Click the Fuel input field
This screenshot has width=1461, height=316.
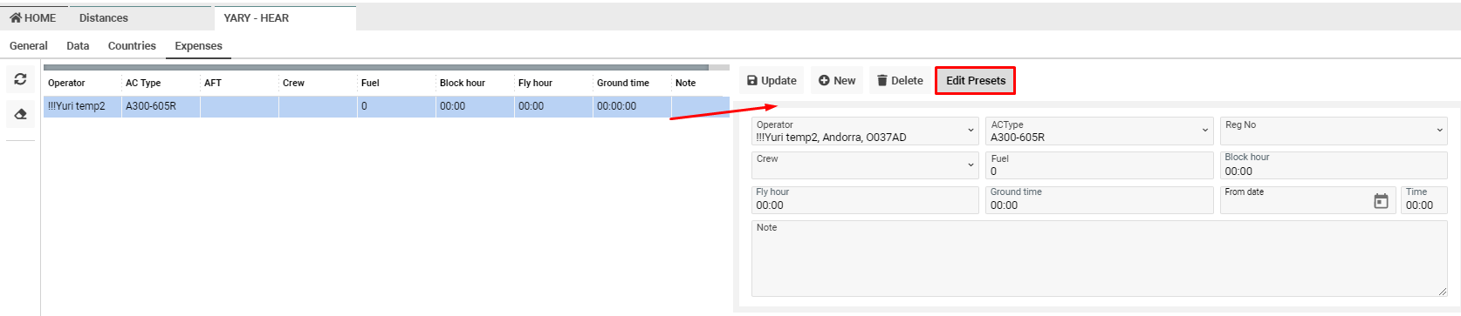click(x=1100, y=165)
